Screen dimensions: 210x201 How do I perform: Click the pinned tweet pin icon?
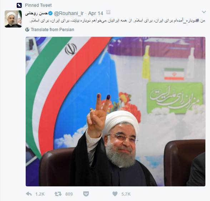19,5
